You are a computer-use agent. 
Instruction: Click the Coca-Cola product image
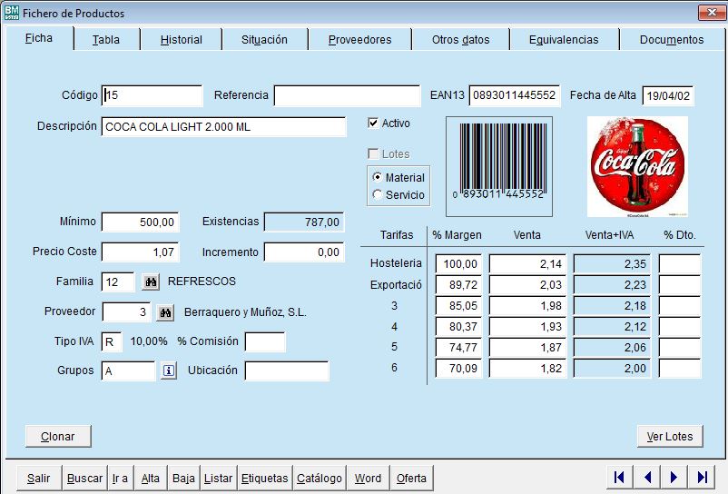pos(636,166)
